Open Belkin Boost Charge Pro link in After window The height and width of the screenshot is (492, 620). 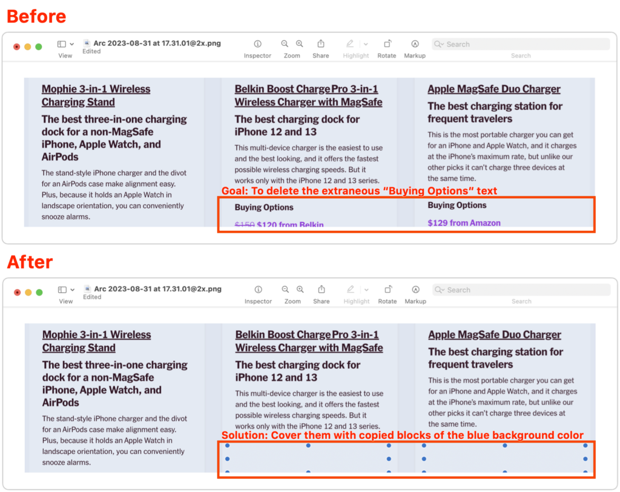[x=309, y=341]
